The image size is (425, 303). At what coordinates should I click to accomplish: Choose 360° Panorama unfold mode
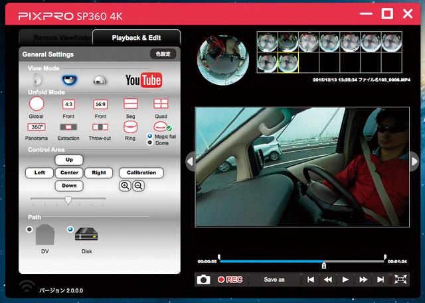pyautogui.click(x=37, y=127)
